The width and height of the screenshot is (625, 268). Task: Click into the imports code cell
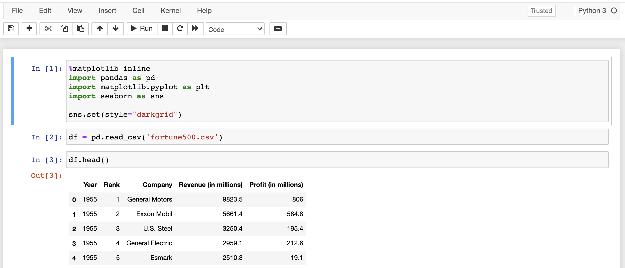pyautogui.click(x=337, y=91)
